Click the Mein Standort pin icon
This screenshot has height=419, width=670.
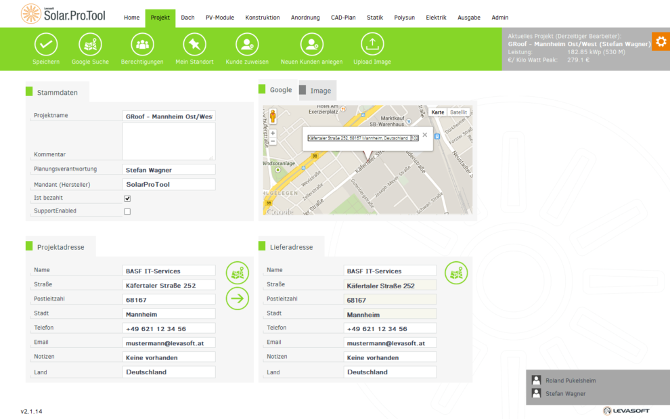click(194, 45)
